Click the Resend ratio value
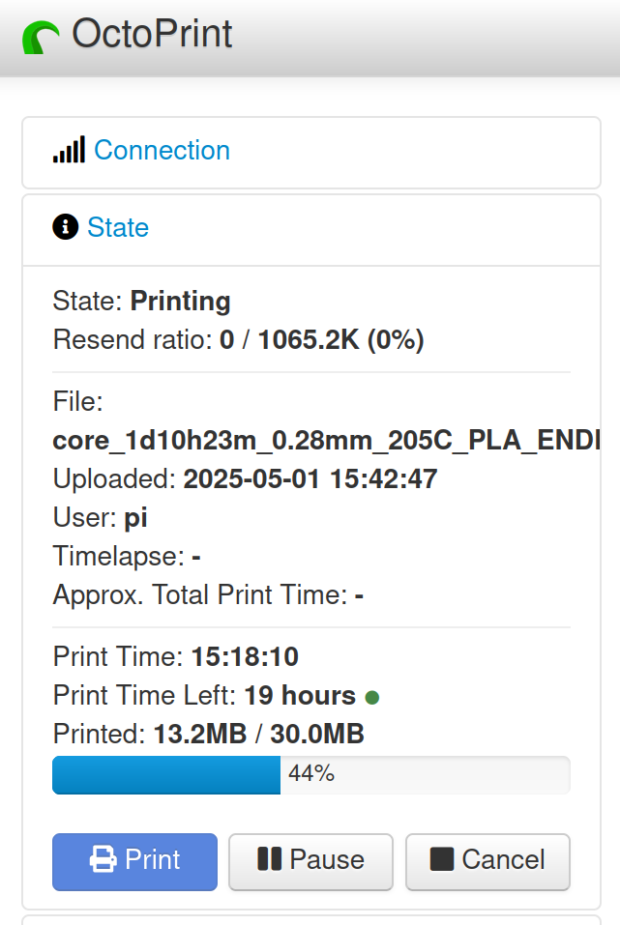 (322, 340)
